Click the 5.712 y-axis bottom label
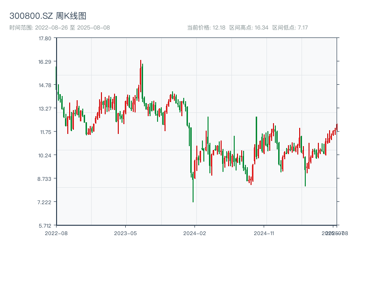374x281 pixels. point(45,226)
